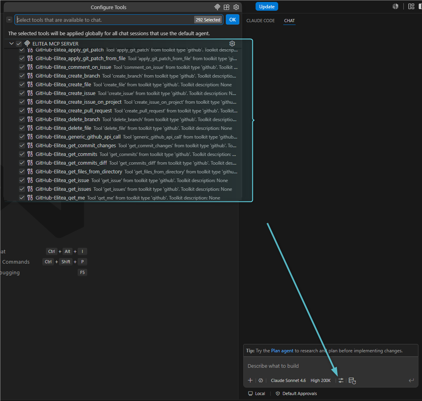Click the slash icon next to plus in chat input
Viewport: 422px width, 401px height.
point(260,380)
